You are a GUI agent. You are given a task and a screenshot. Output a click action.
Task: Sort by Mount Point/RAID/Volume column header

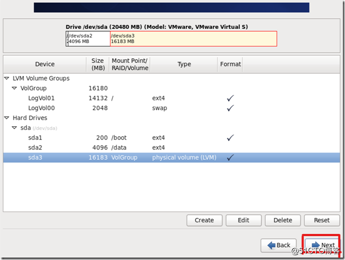[130, 64]
